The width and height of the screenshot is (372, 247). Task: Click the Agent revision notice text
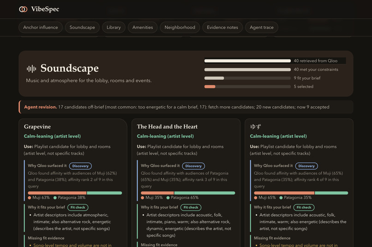[x=176, y=107]
